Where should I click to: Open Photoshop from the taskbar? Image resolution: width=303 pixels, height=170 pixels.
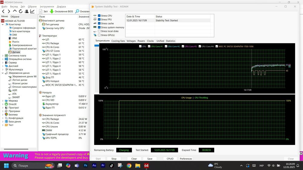85,165
